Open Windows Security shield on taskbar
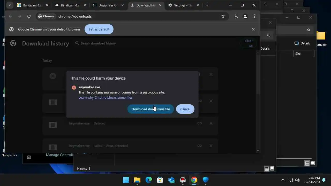 tap(206, 180)
